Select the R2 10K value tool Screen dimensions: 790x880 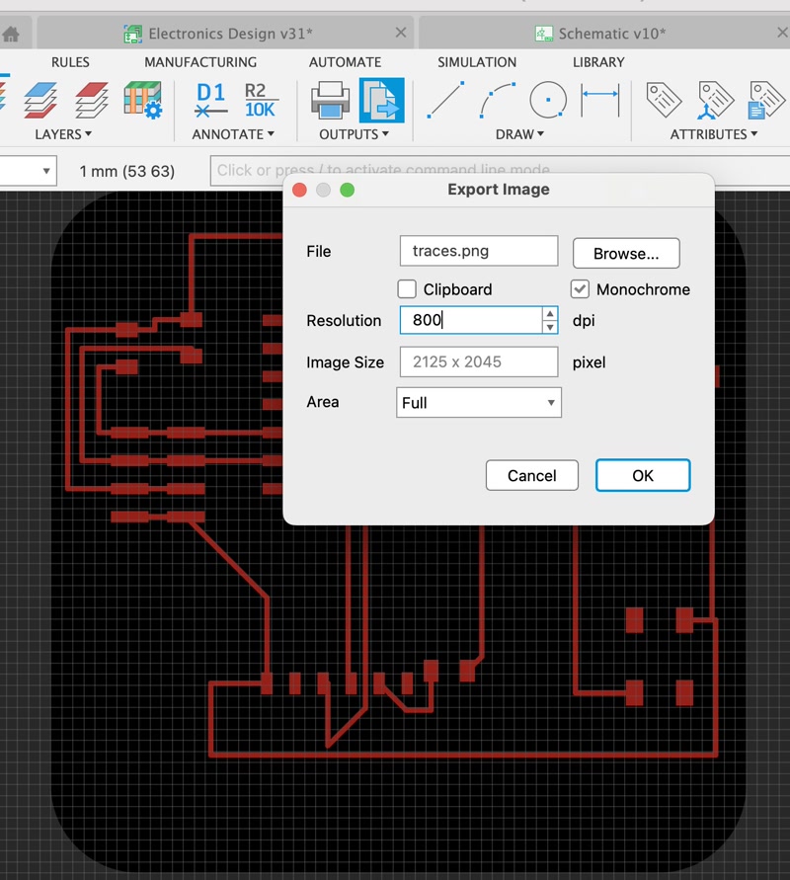(x=260, y=100)
